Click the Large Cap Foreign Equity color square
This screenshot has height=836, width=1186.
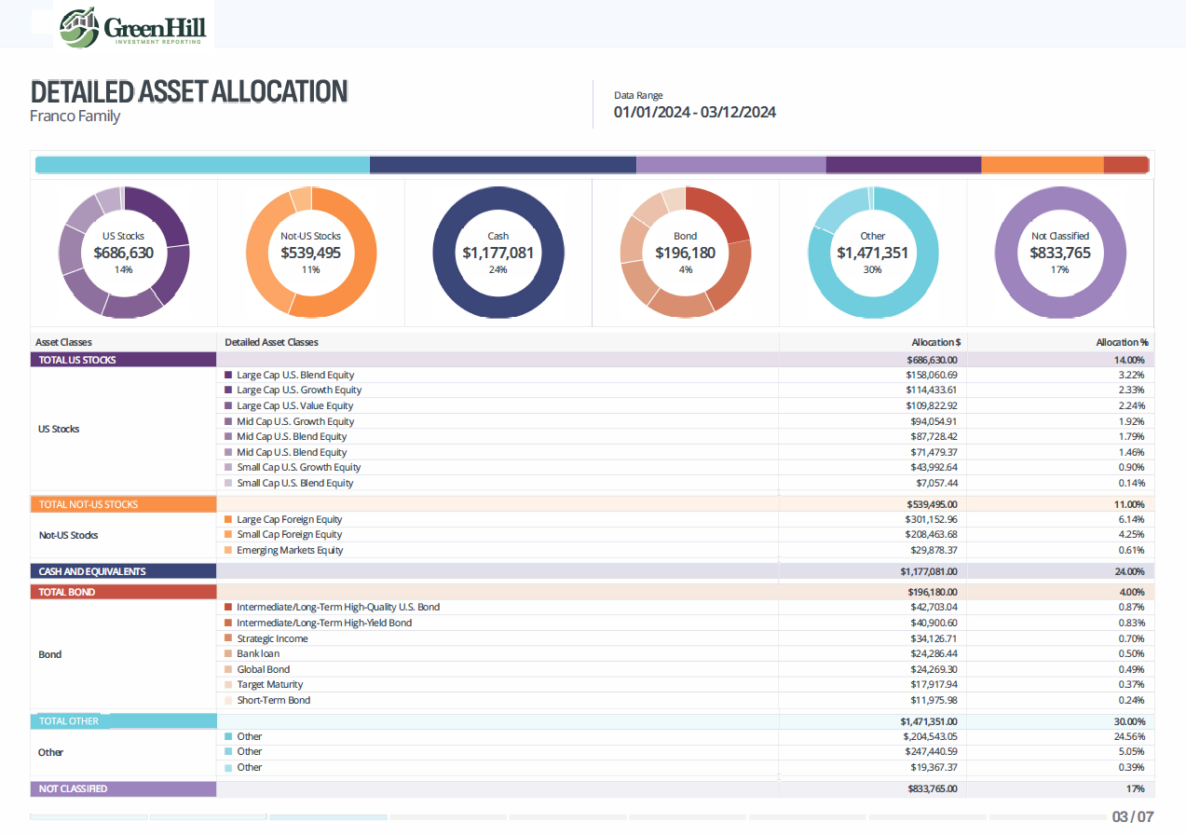pyautogui.click(x=228, y=519)
